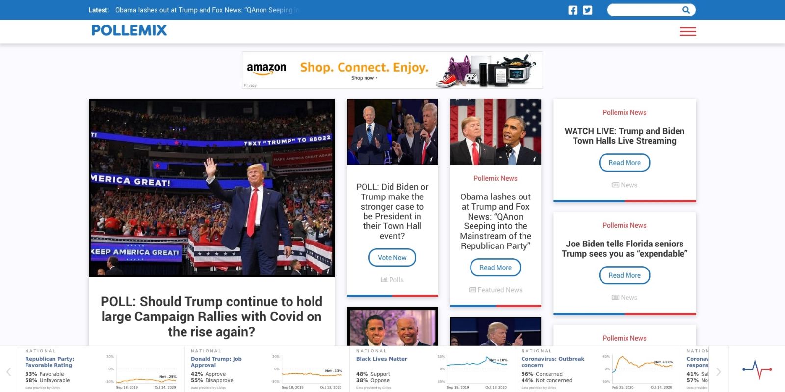This screenshot has width=785, height=392.
Task: Read More on Biden Florida seniors
Action: click(x=625, y=275)
